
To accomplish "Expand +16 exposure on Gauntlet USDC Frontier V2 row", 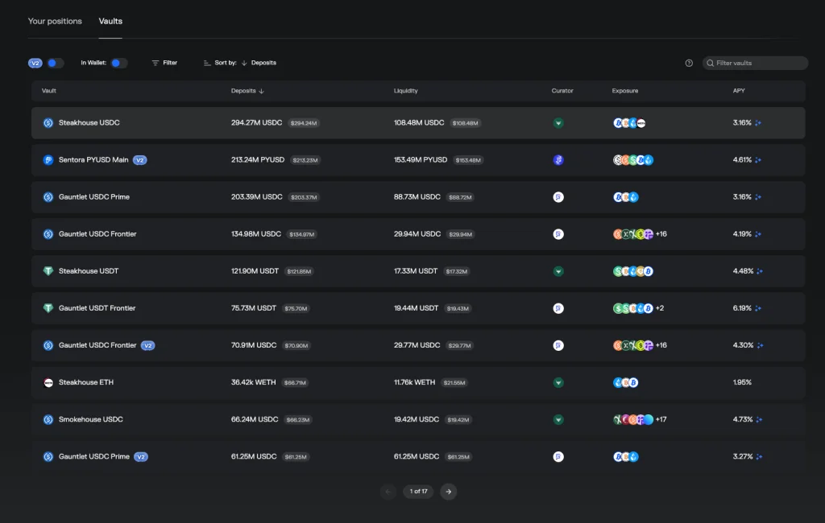I will click(x=661, y=345).
